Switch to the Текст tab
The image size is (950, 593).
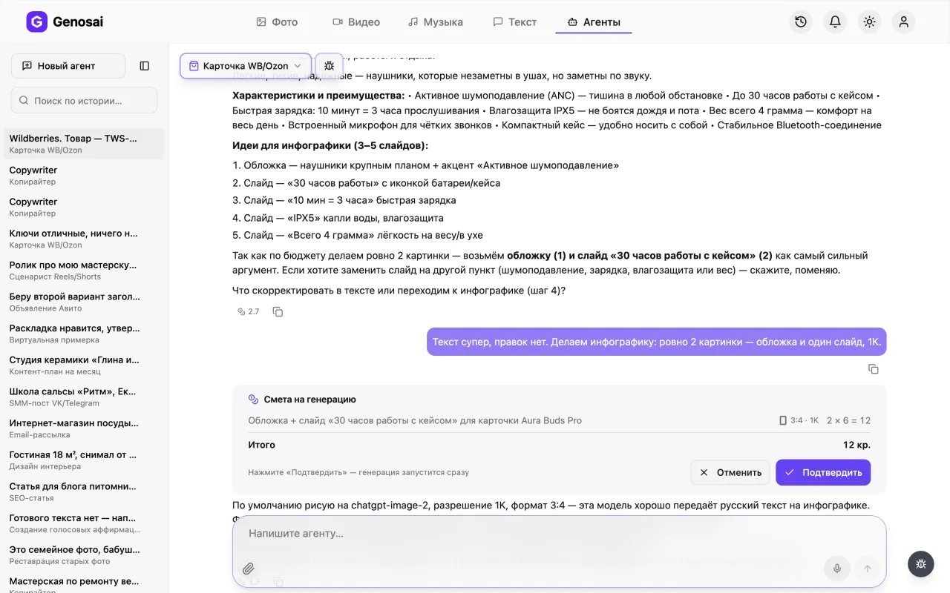515,22
